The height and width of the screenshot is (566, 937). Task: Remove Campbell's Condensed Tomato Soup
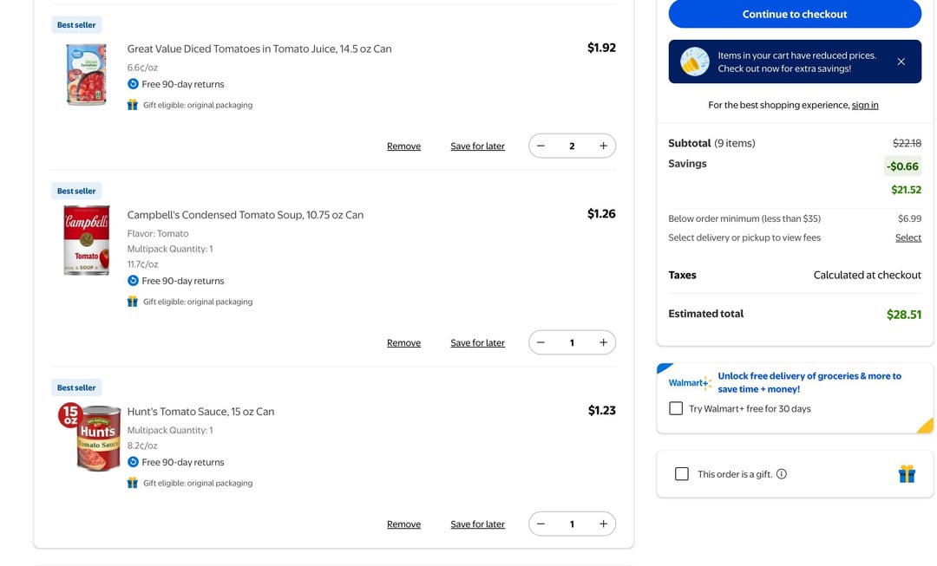[404, 342]
